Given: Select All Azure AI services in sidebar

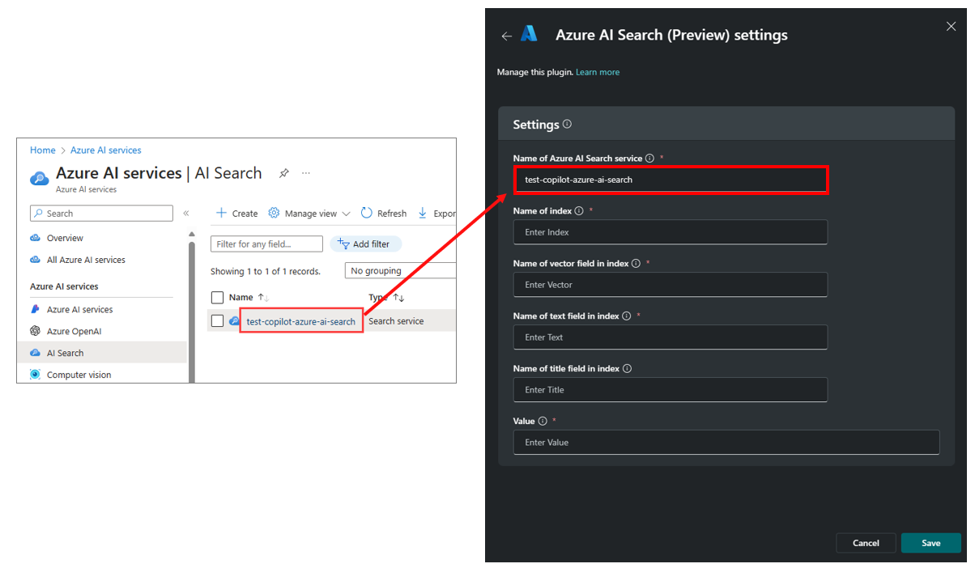Looking at the screenshot, I should click(86, 260).
